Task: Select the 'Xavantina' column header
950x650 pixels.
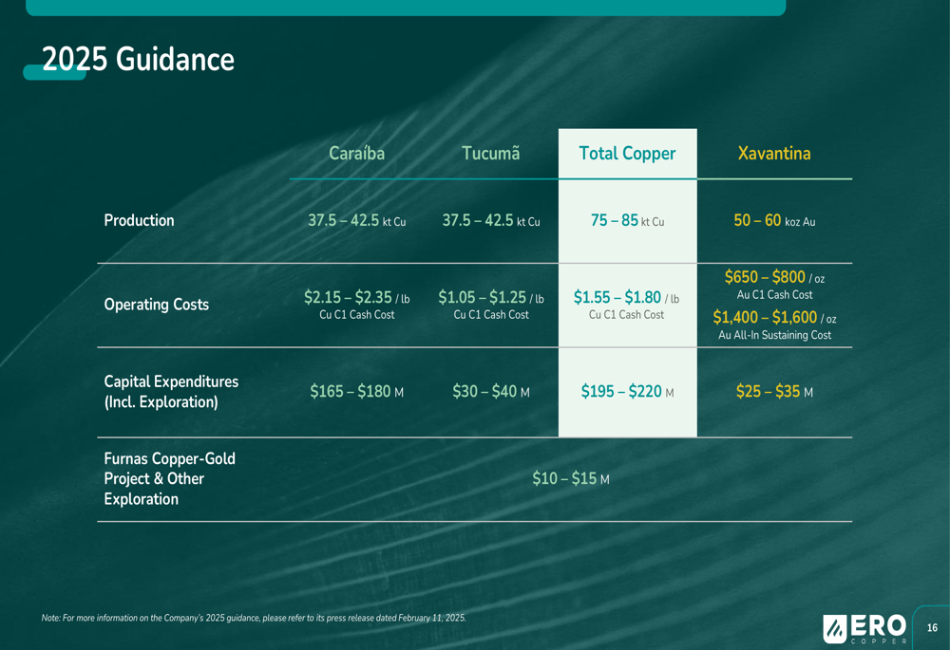Action: 773,153
